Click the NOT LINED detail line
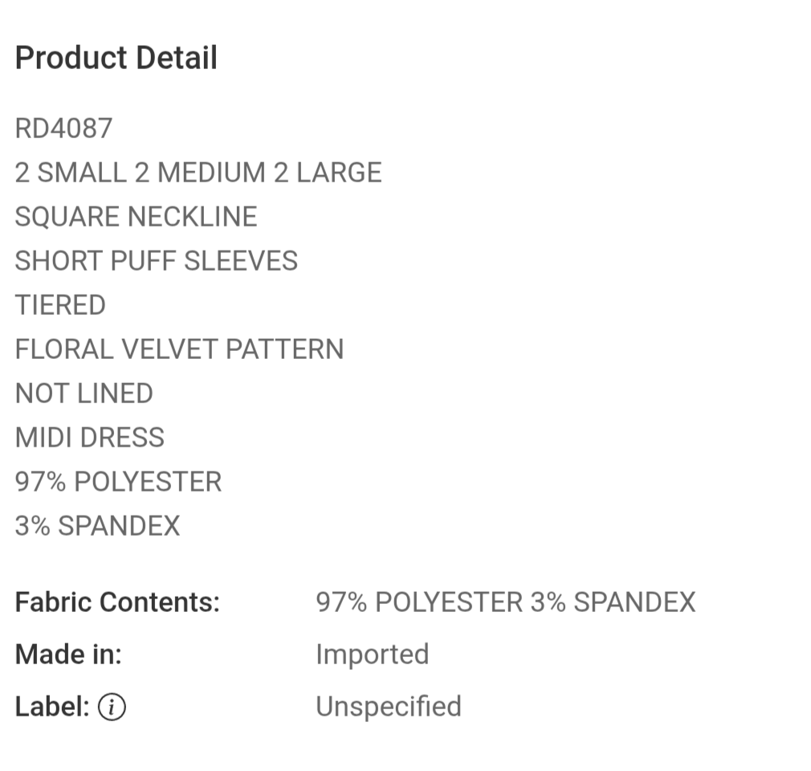Screen dimensions: 811x771 [x=84, y=394]
